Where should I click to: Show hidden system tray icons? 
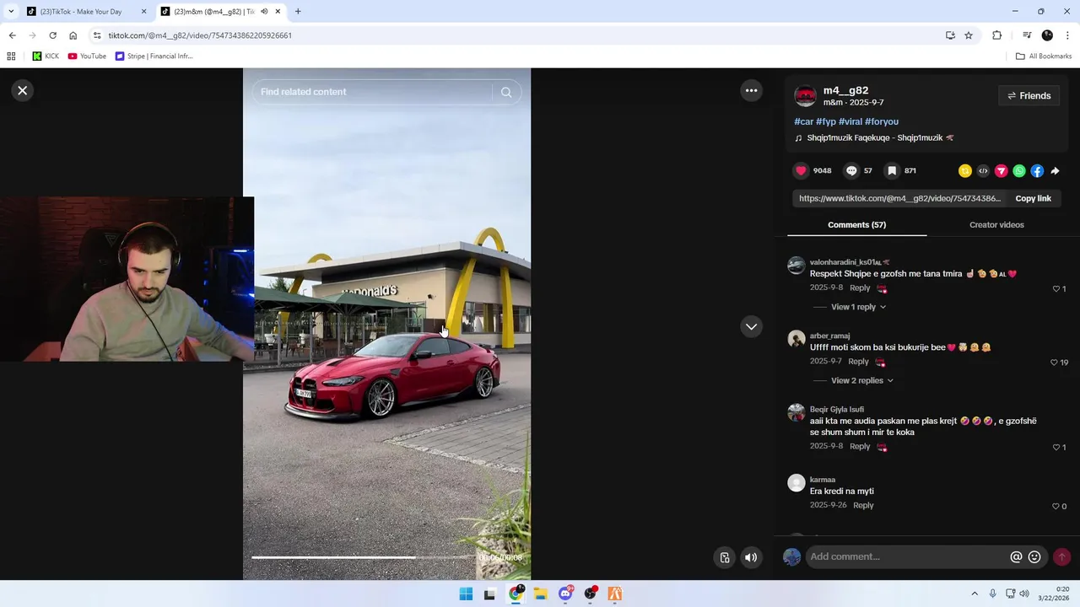pos(975,594)
